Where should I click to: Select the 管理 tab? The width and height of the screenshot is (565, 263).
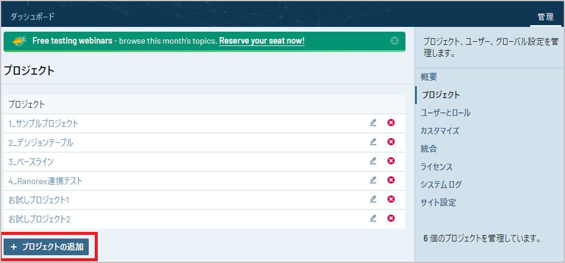point(545,17)
